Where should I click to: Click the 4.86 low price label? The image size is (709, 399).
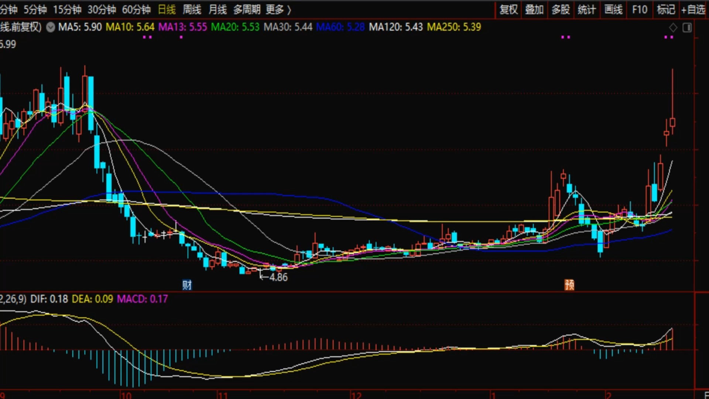pyautogui.click(x=278, y=277)
